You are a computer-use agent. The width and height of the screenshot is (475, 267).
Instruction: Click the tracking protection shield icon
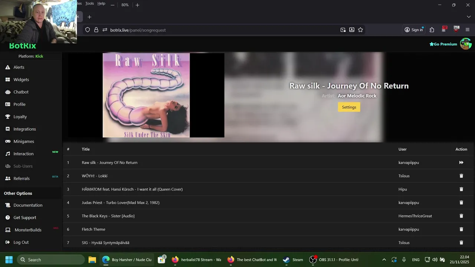tap(88, 30)
